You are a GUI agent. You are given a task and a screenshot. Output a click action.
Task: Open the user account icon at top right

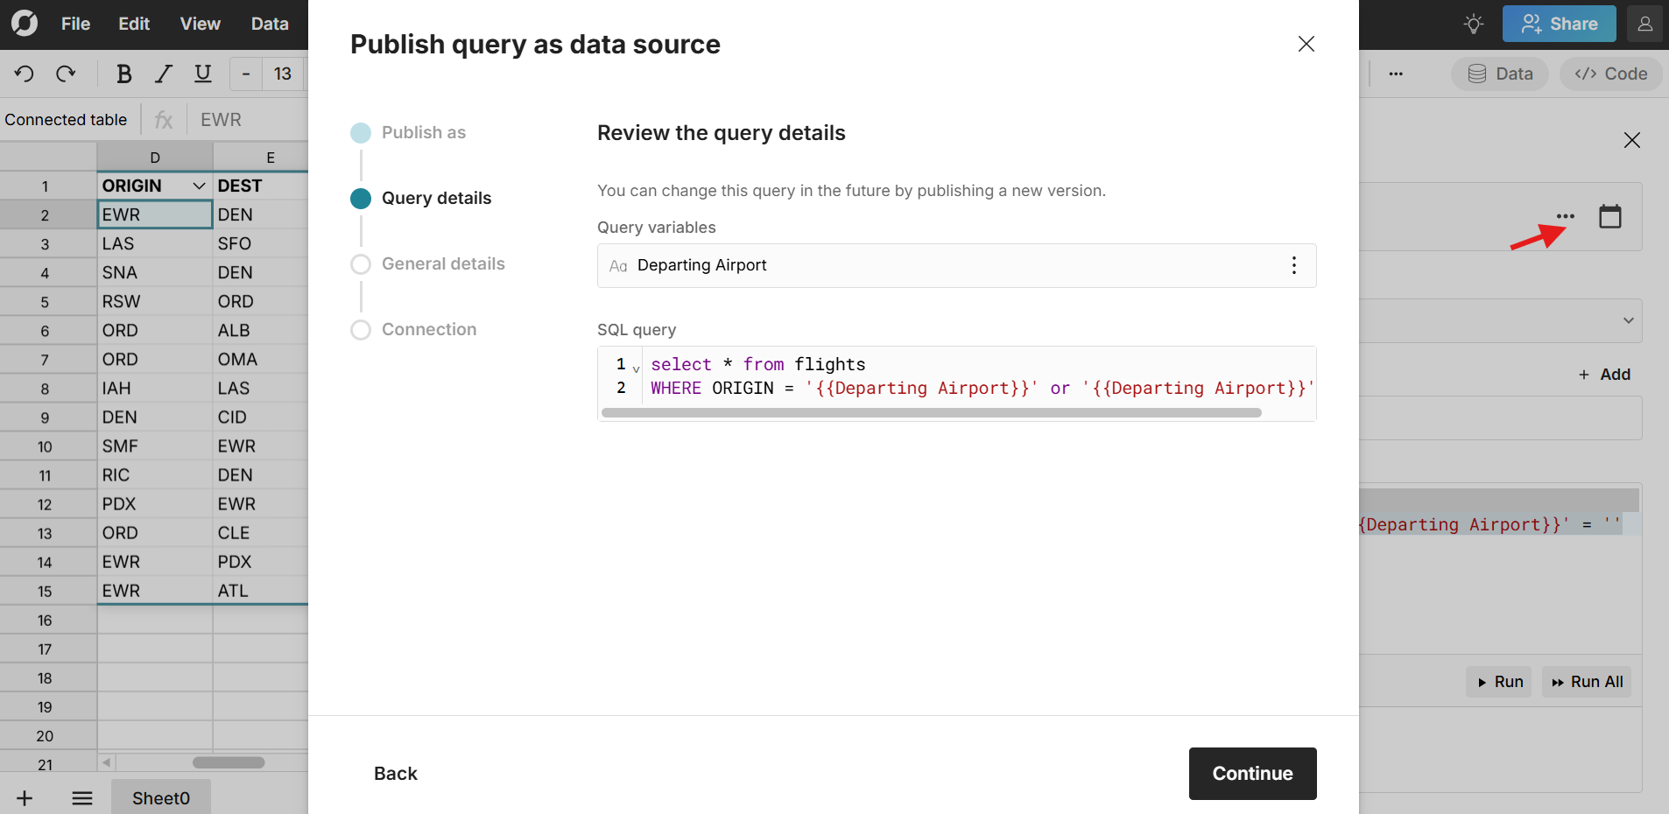pyautogui.click(x=1644, y=24)
